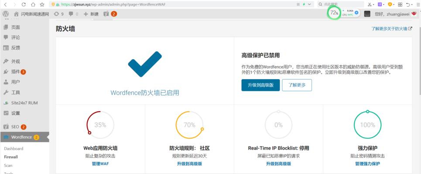Open Wordfence Scan submenu
421x174 pixels.
point(8,166)
